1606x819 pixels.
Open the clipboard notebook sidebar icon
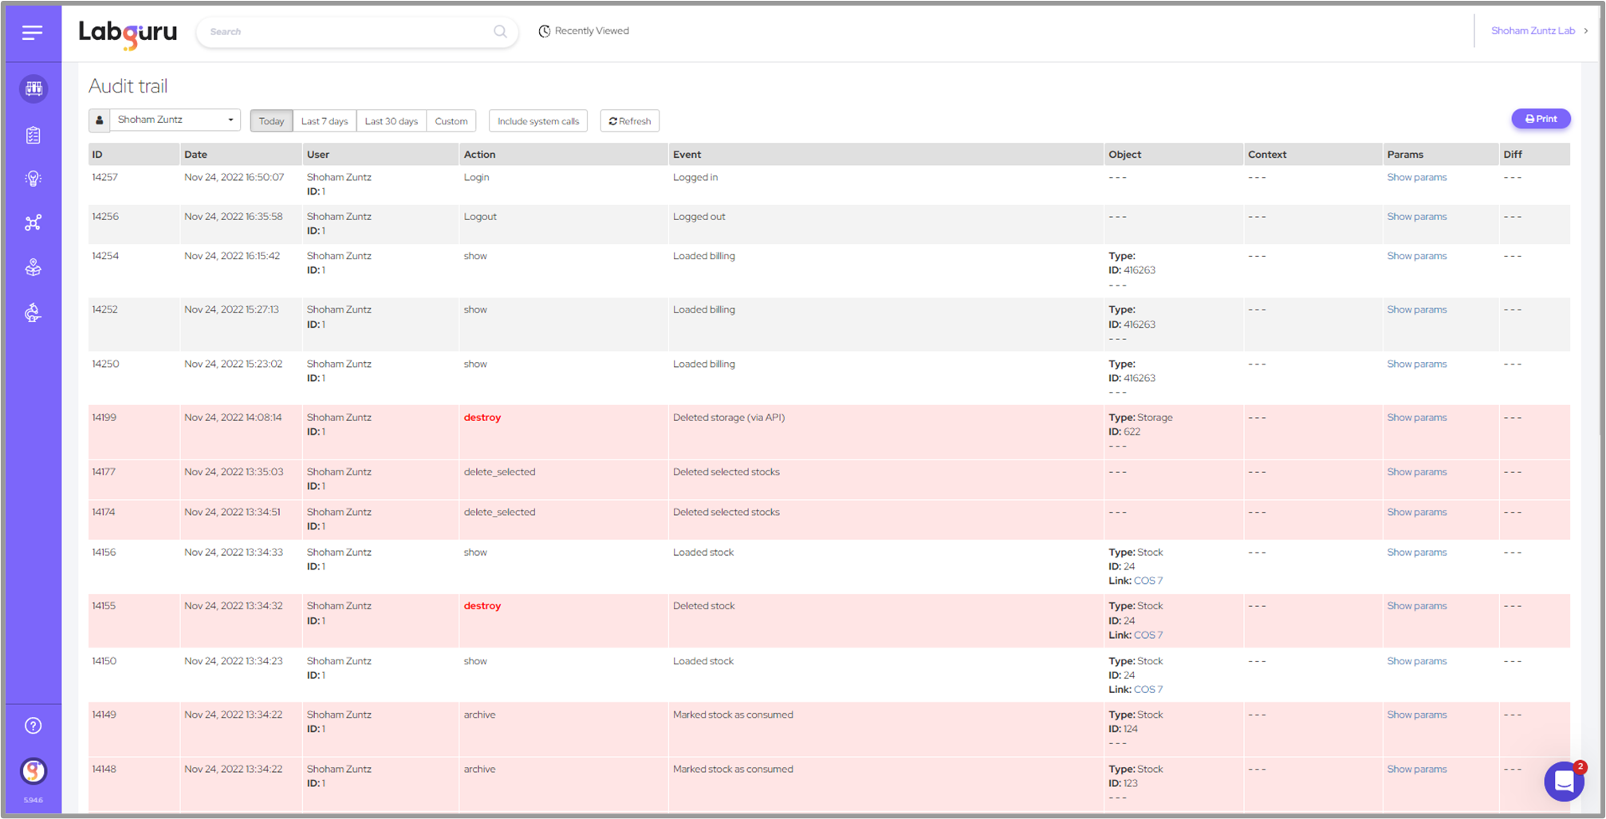click(33, 136)
